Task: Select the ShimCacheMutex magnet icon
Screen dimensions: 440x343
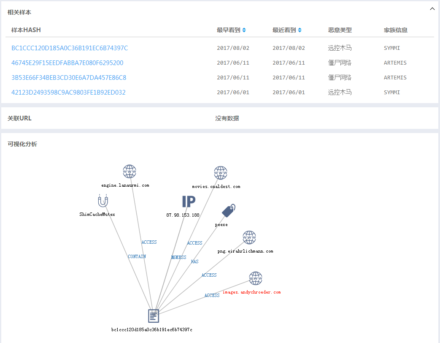Action: click(103, 201)
